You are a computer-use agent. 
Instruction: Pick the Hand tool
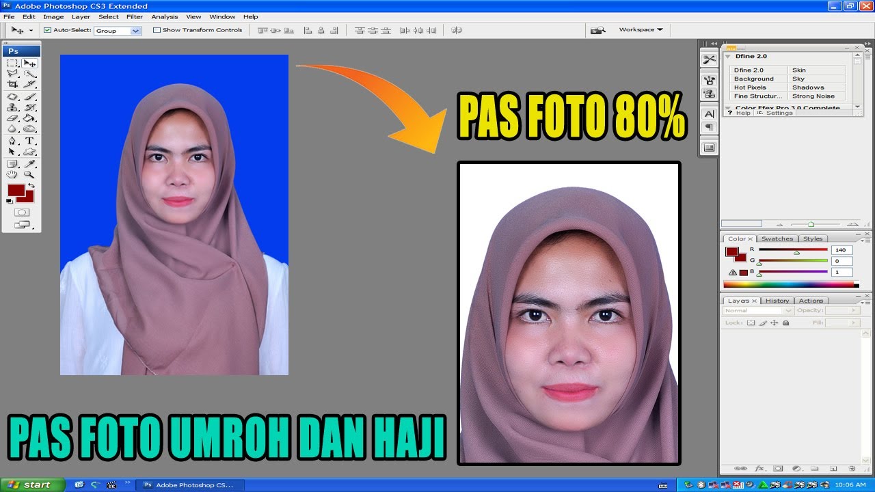pos(12,173)
